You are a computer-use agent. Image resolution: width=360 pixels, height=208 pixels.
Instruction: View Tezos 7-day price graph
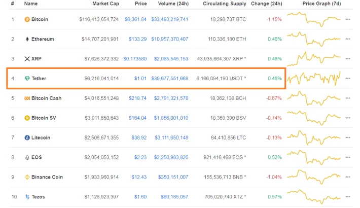pos(314,197)
